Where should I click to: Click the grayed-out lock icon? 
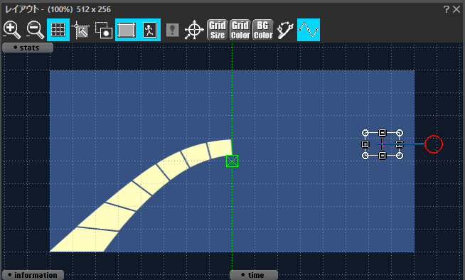(x=172, y=30)
